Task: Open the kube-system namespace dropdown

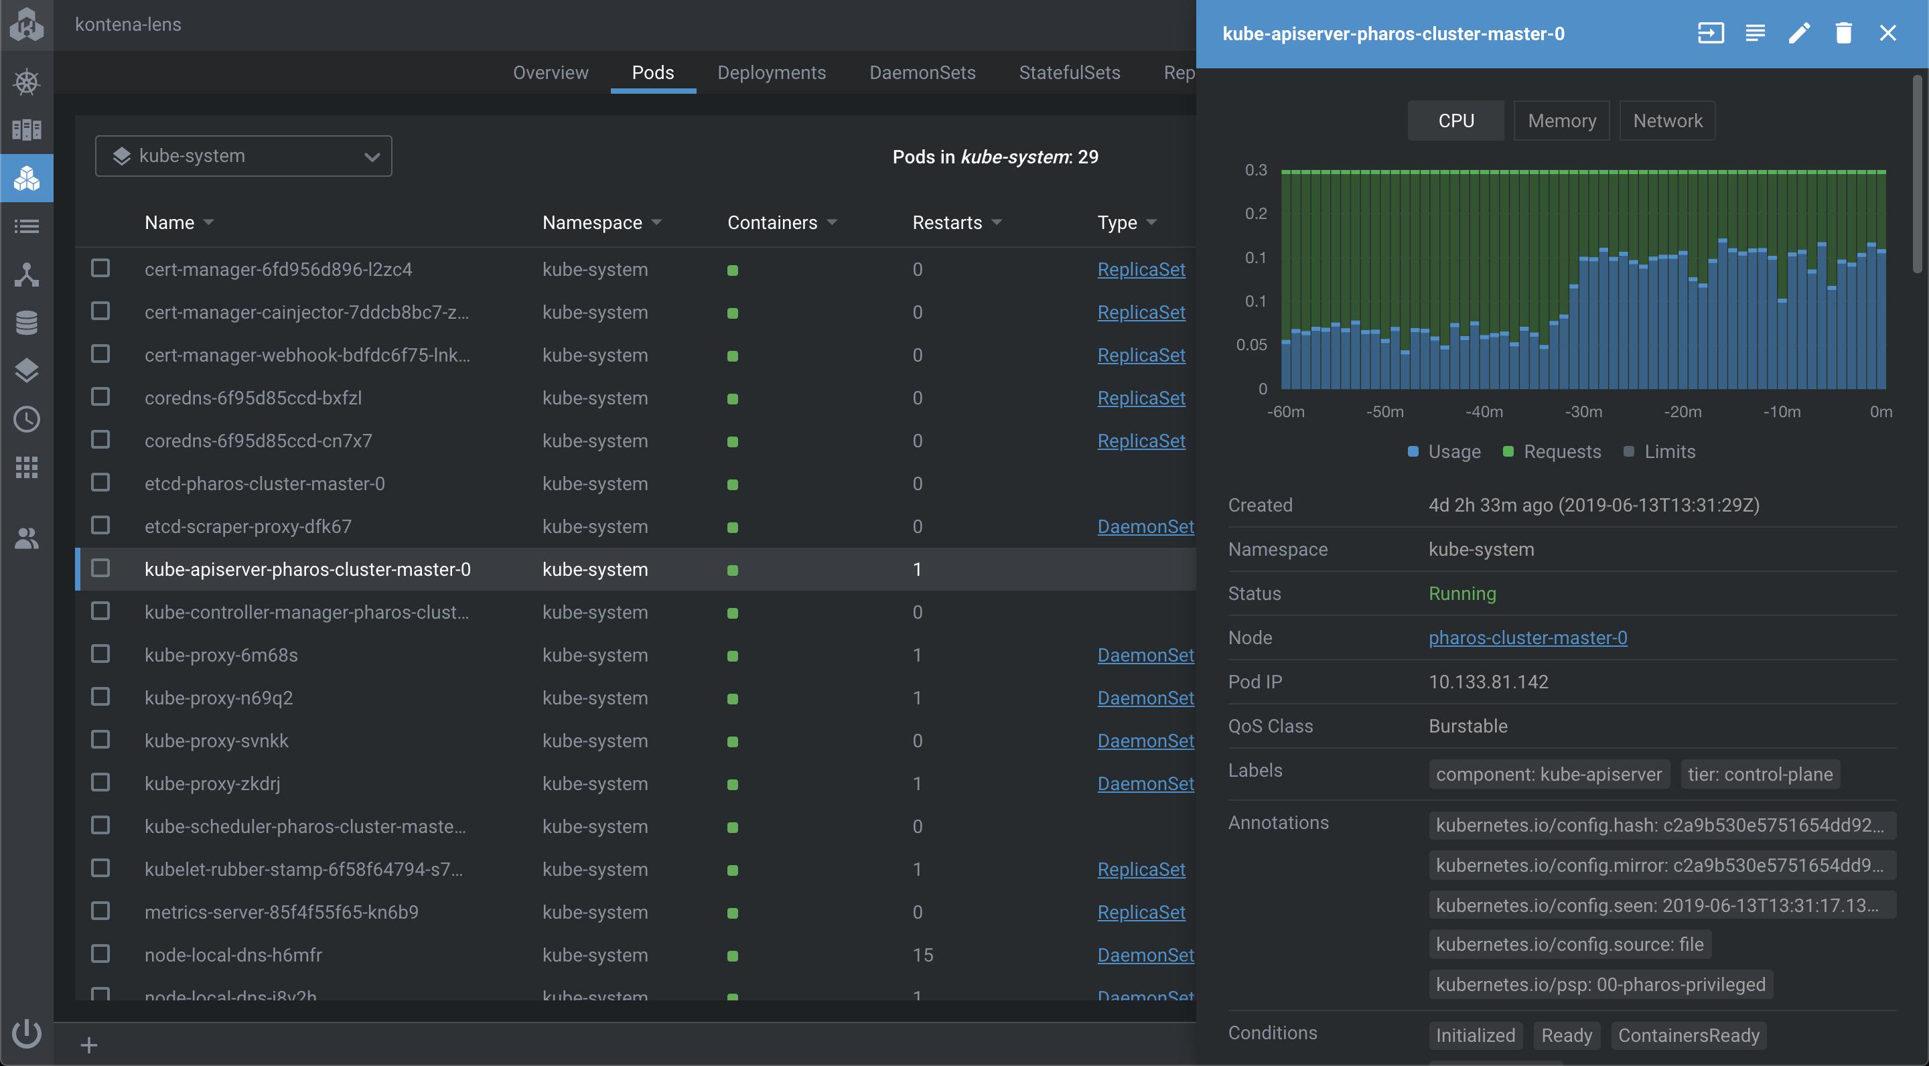Action: click(242, 156)
